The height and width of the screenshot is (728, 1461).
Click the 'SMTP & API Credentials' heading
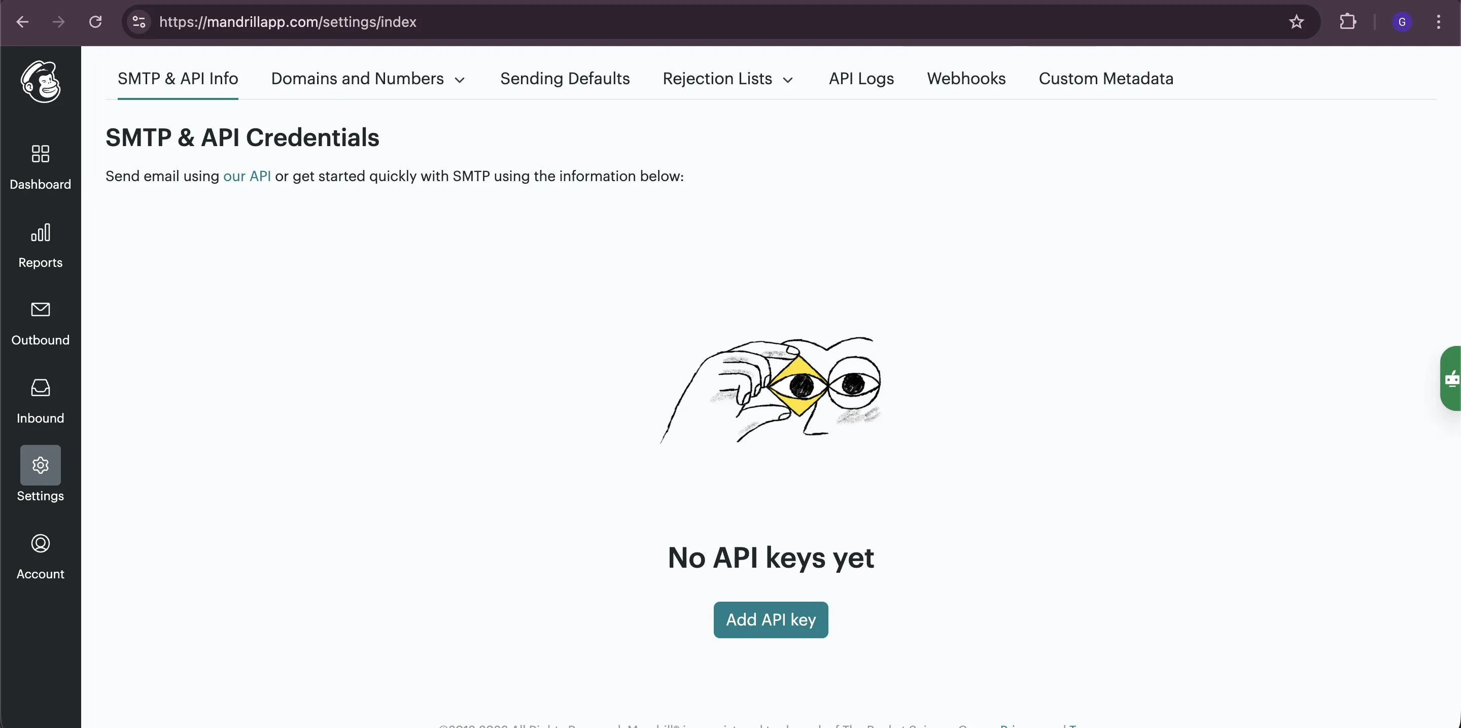point(242,138)
